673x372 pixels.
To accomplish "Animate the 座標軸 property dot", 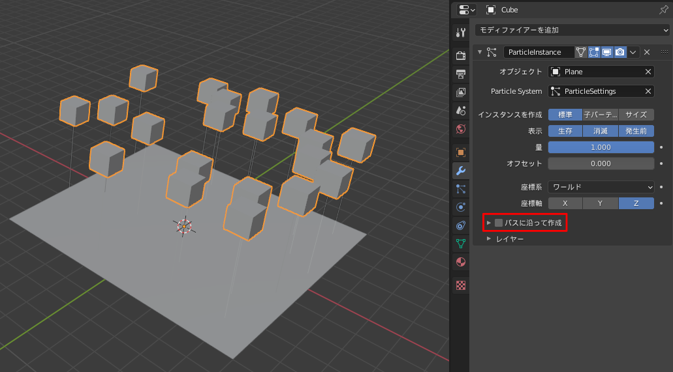I will click(x=661, y=203).
